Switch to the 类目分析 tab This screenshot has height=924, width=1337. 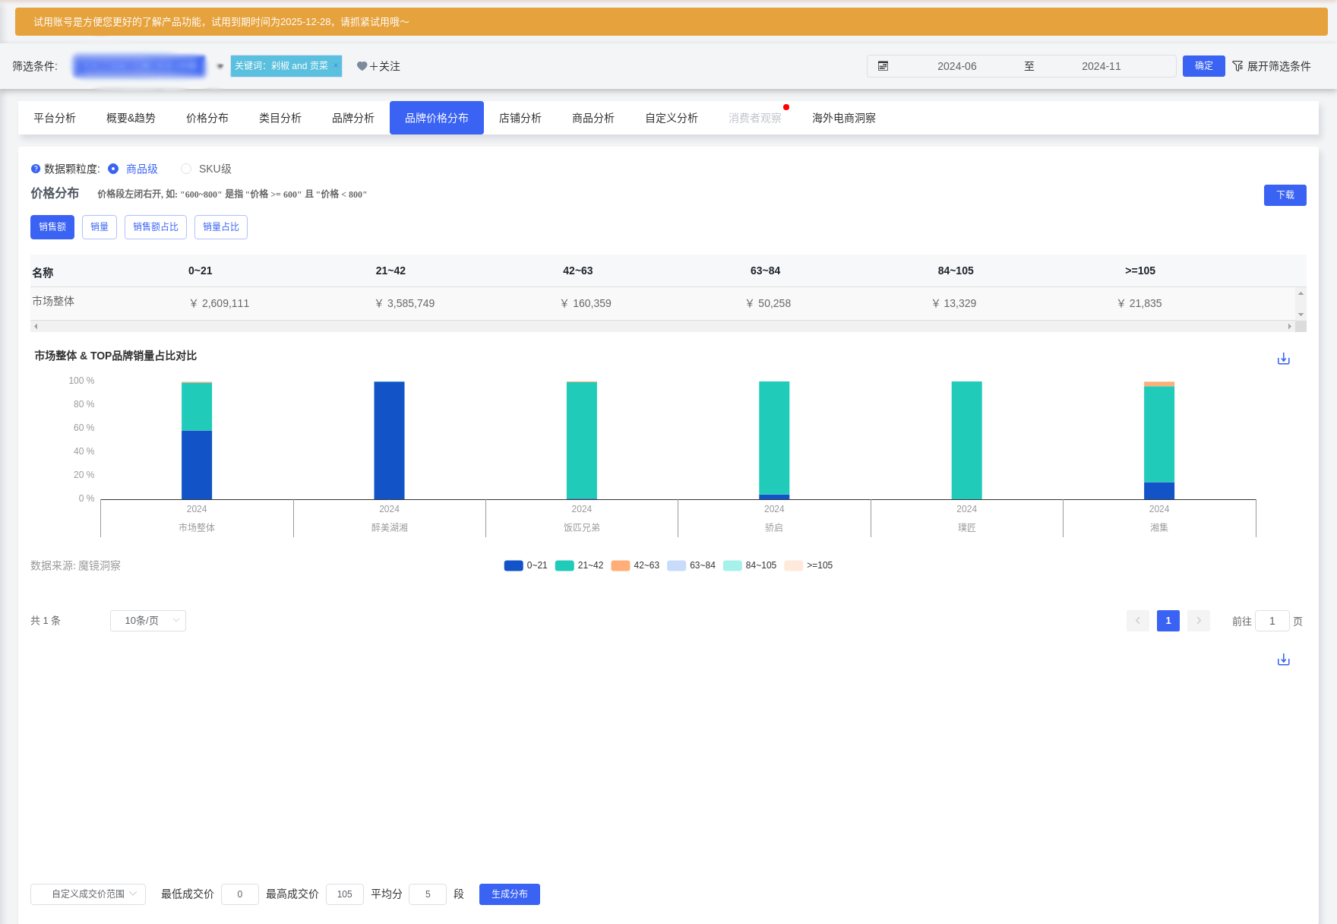tap(280, 118)
